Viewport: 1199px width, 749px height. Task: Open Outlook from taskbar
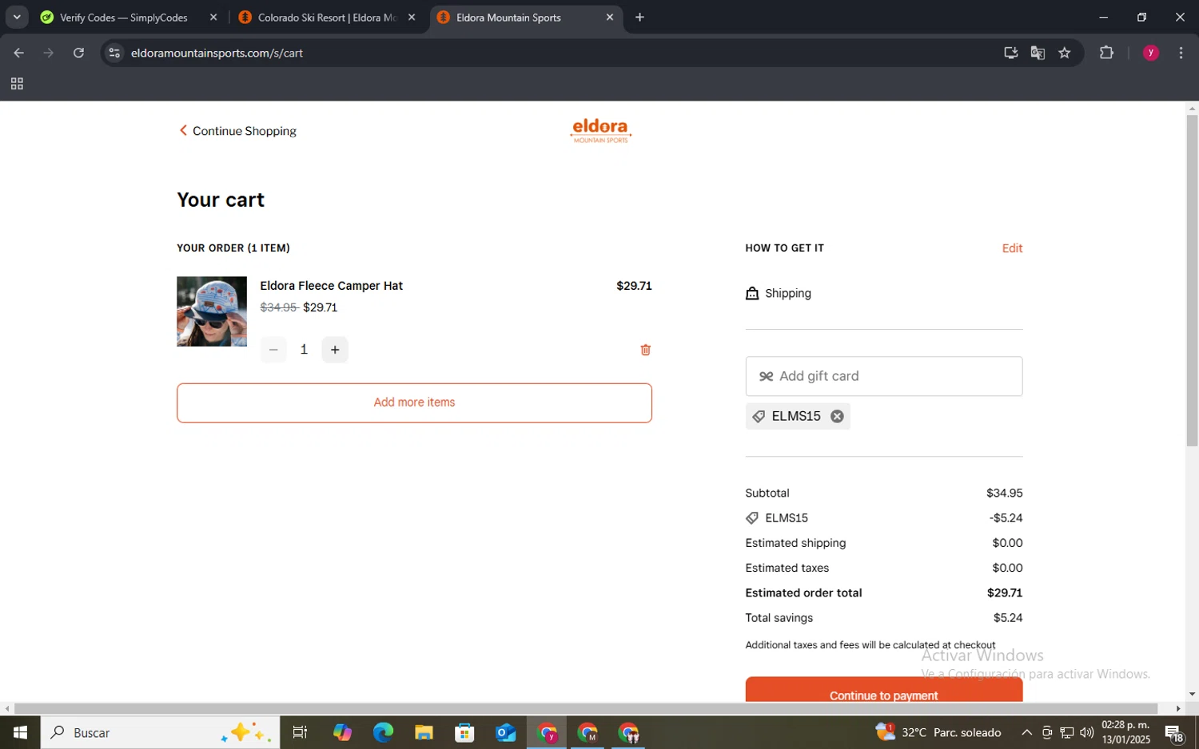click(505, 732)
